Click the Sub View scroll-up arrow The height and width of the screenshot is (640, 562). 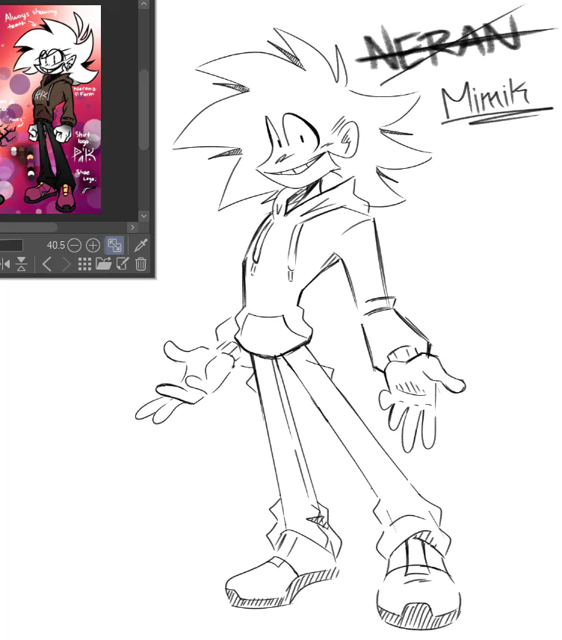[x=143, y=4]
